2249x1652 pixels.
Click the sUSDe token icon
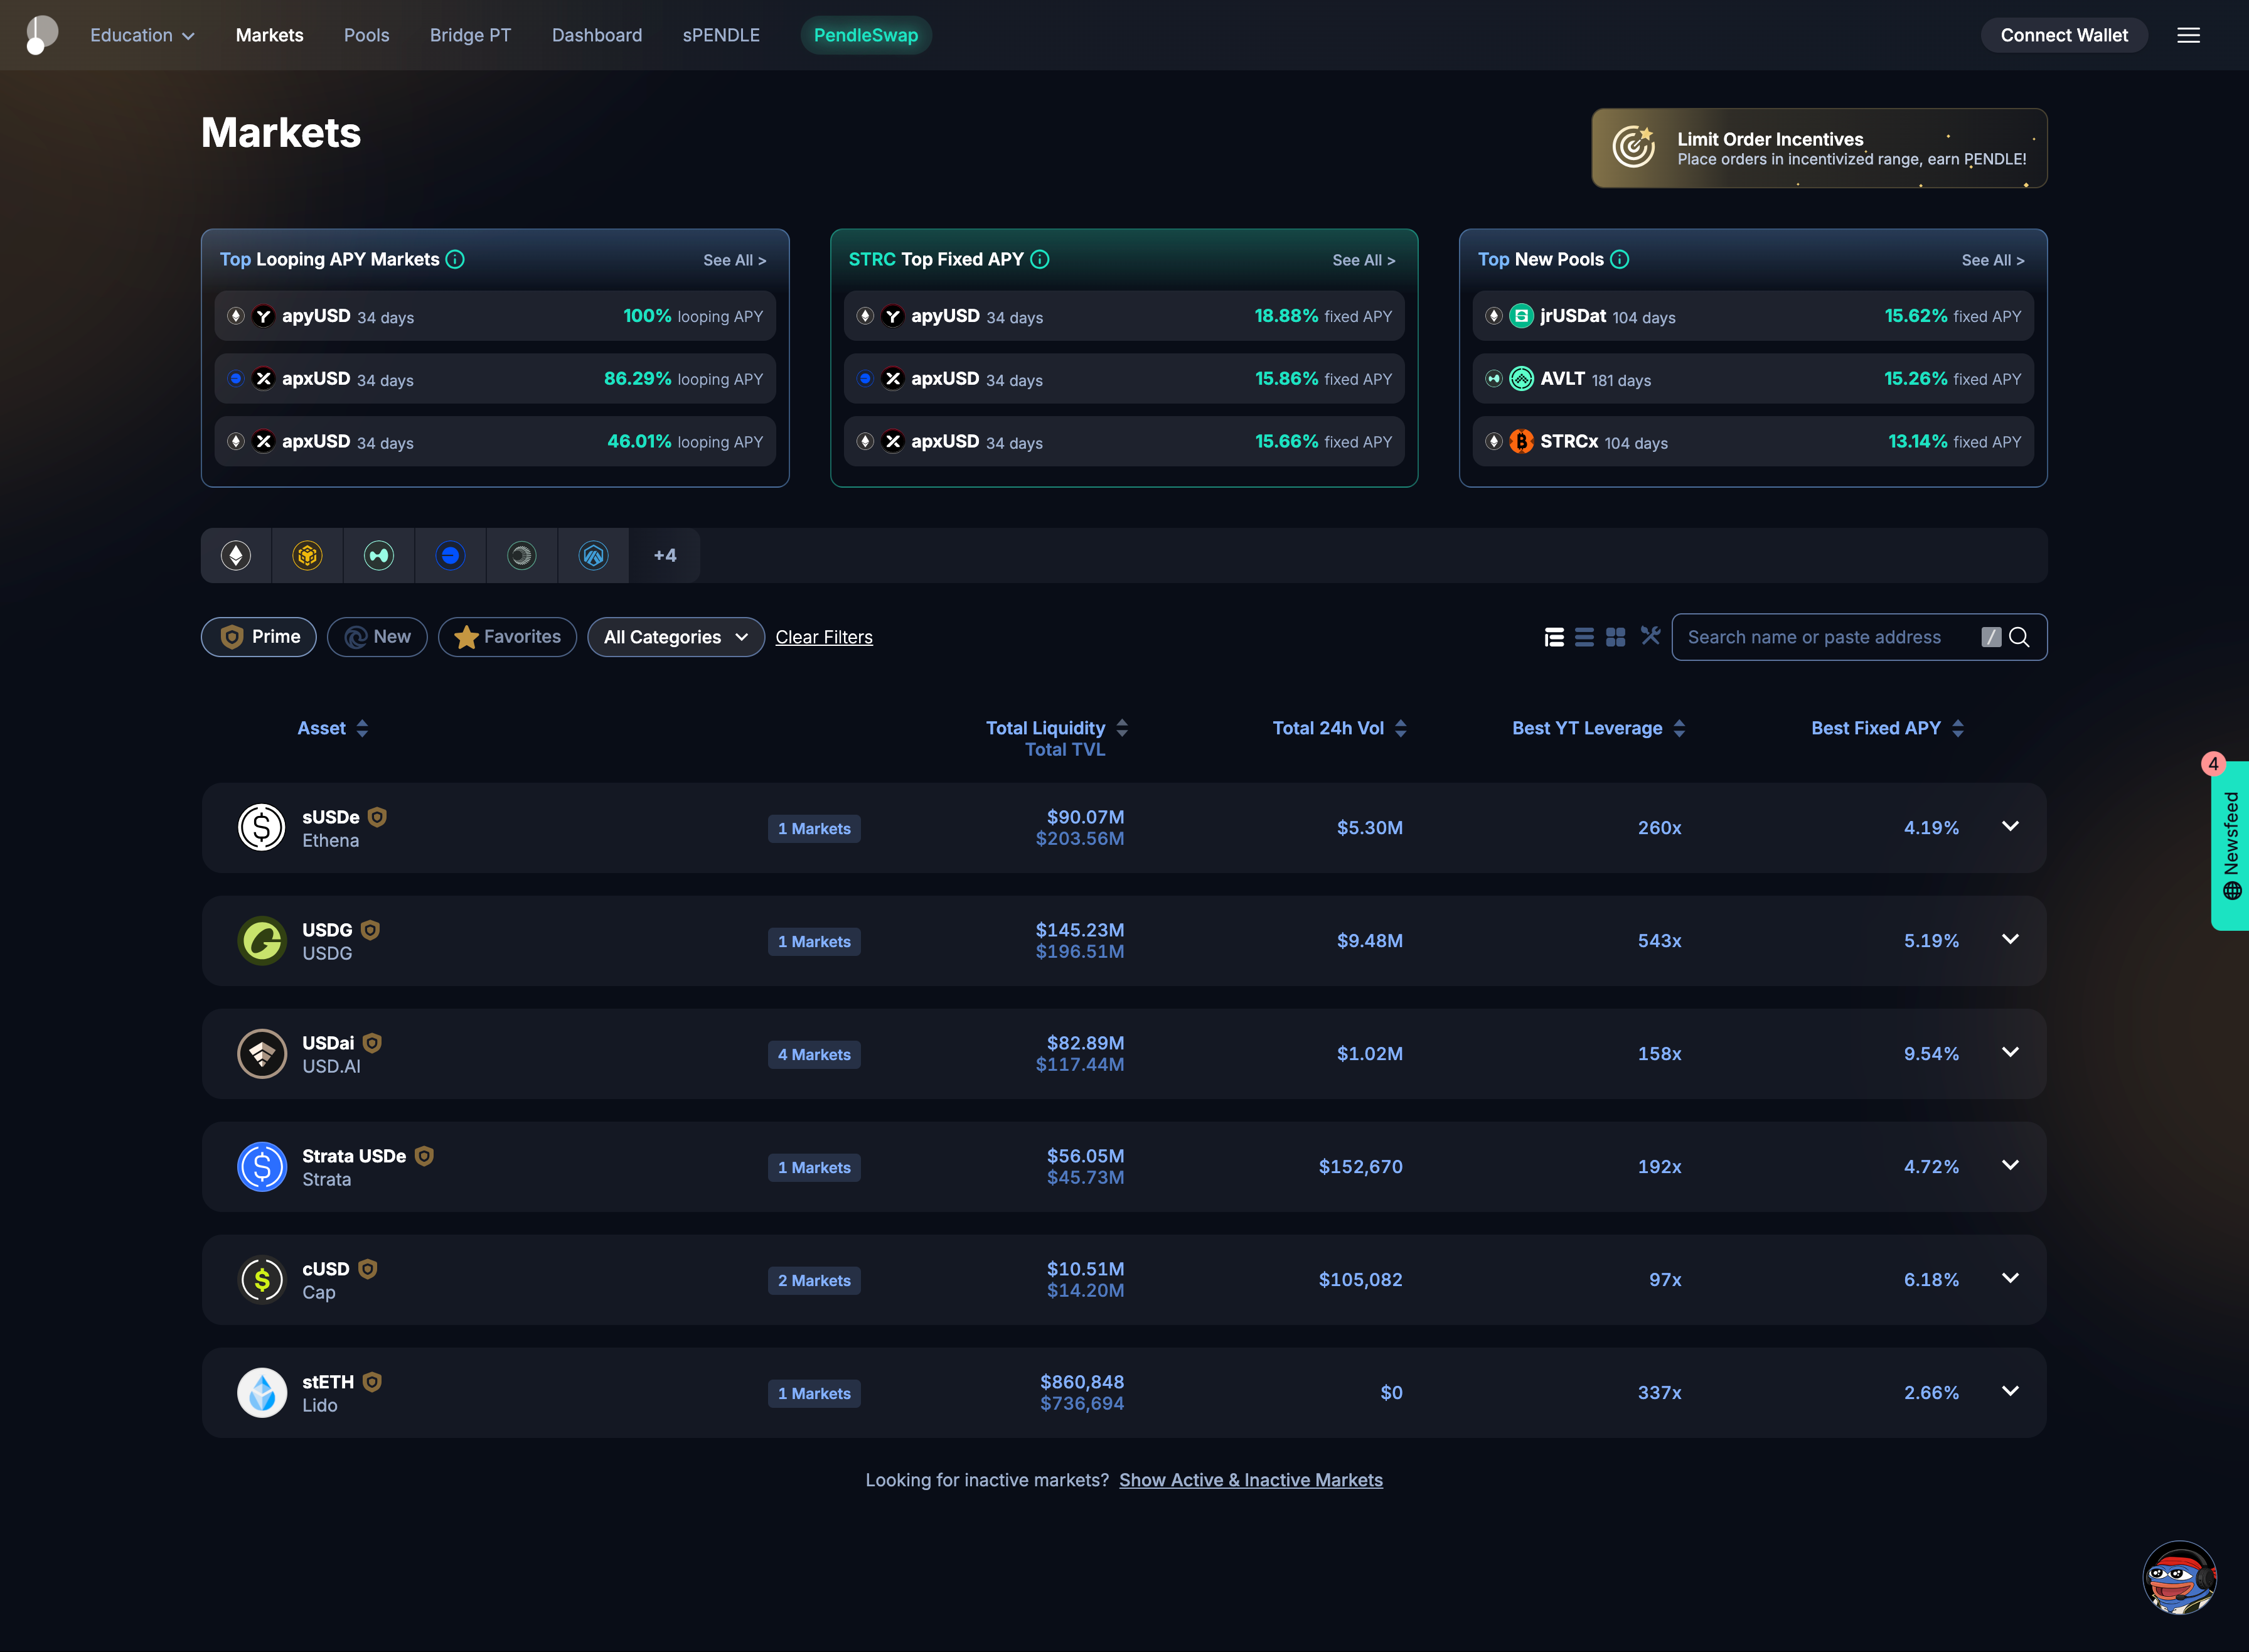click(262, 828)
